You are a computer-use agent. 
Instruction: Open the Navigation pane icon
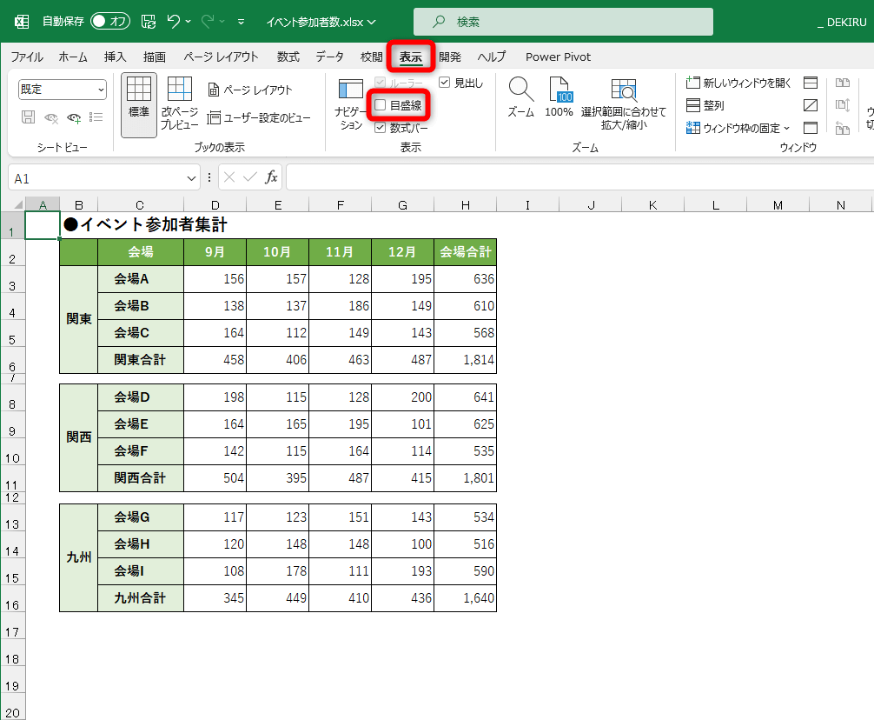[350, 90]
